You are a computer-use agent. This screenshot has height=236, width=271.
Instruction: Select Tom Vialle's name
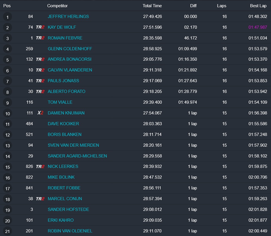[60, 102]
